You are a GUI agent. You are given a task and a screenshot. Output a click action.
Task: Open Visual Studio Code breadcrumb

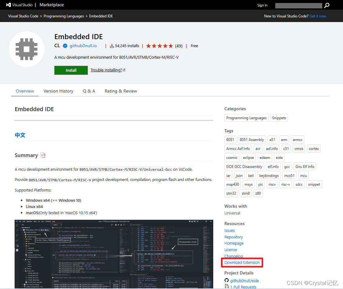click(23, 16)
